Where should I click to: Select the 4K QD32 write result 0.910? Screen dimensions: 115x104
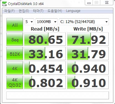click(x=88, y=82)
